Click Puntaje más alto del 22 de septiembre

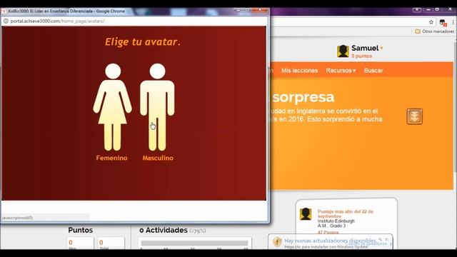(346, 213)
